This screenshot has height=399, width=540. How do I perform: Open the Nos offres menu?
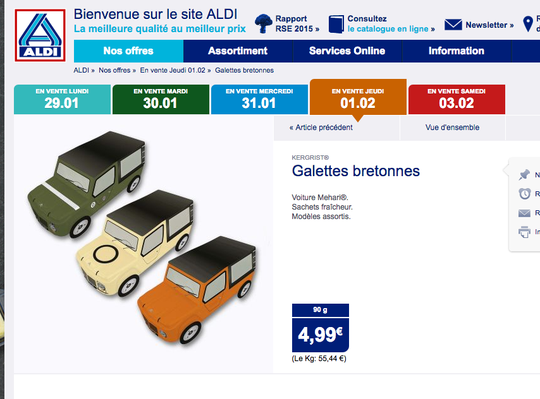click(128, 51)
